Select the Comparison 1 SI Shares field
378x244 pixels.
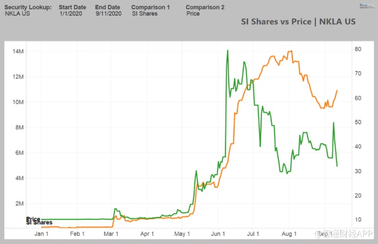coord(145,13)
